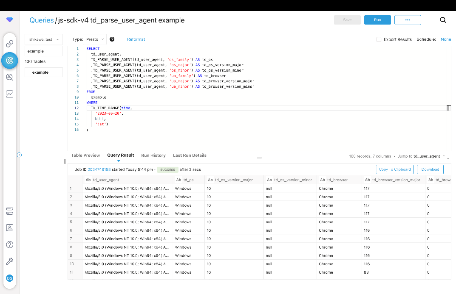The width and height of the screenshot is (456, 294).
Task: Open the Integrations link icon in sidebar
Action: pyautogui.click(x=9, y=44)
